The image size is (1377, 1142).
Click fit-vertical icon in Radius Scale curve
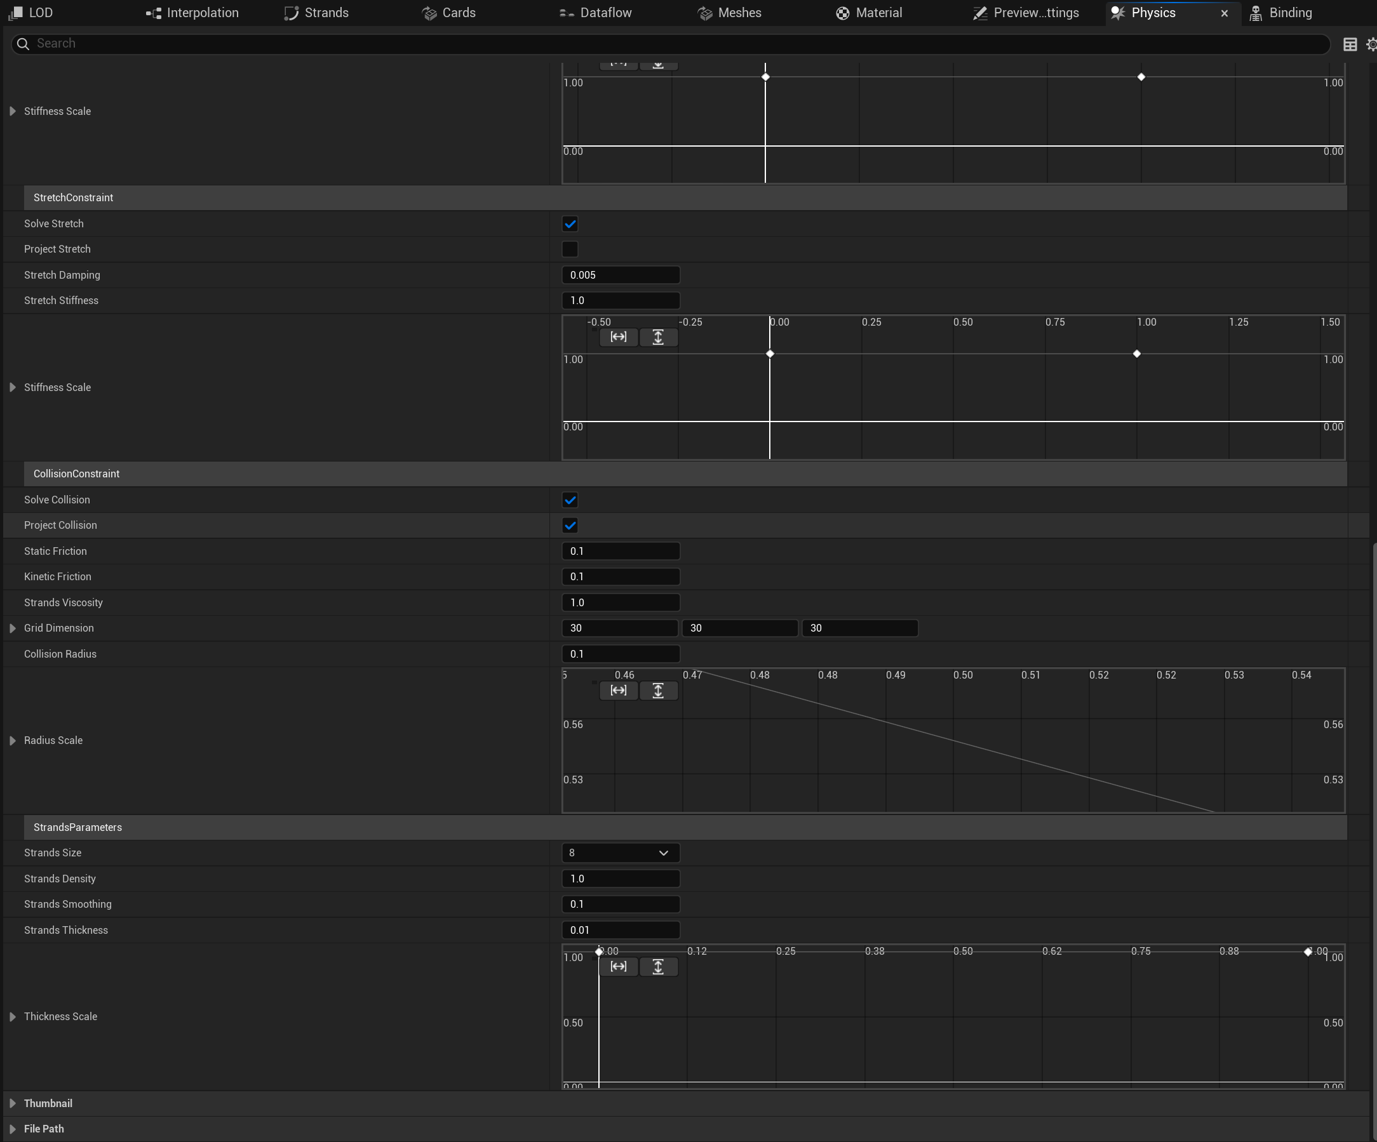[x=659, y=690]
